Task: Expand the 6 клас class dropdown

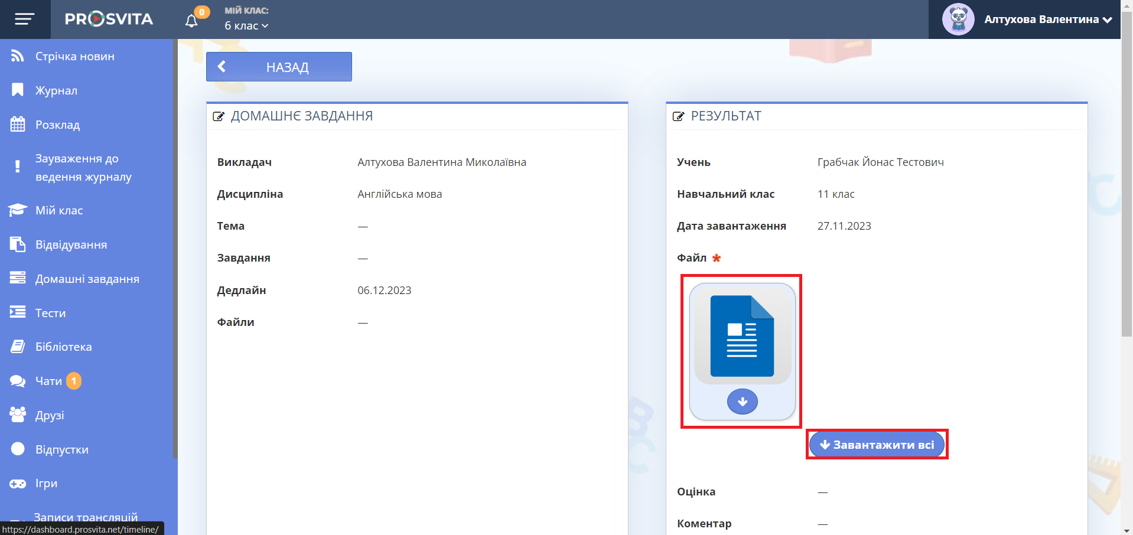Action: [246, 26]
